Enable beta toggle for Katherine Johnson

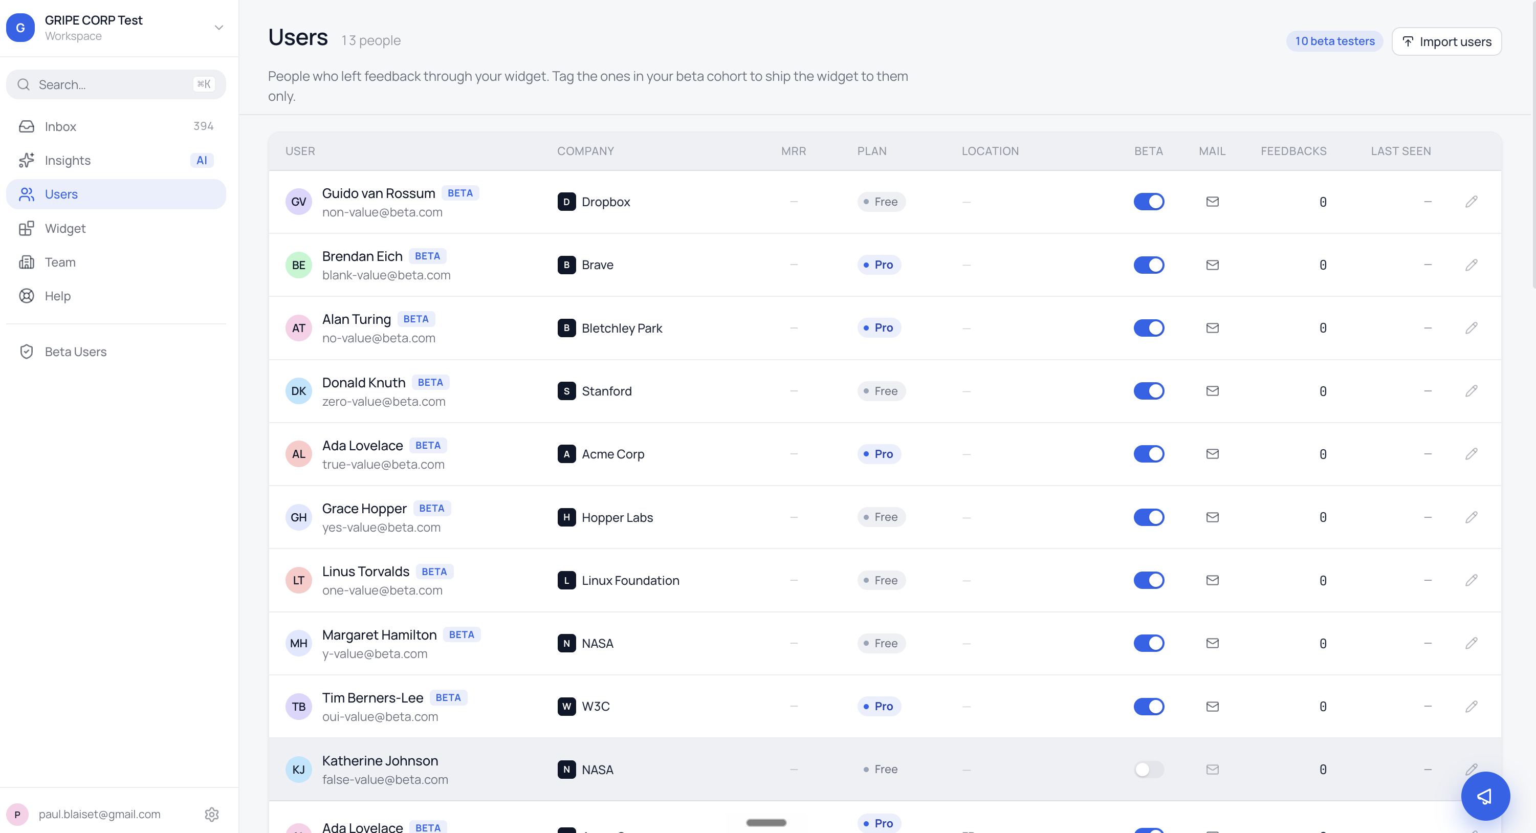tap(1149, 769)
